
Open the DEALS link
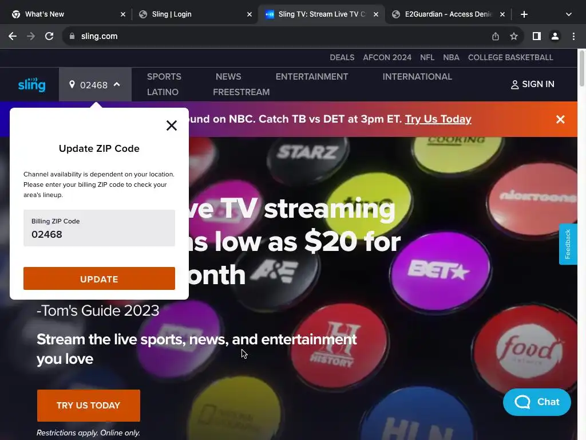click(342, 58)
